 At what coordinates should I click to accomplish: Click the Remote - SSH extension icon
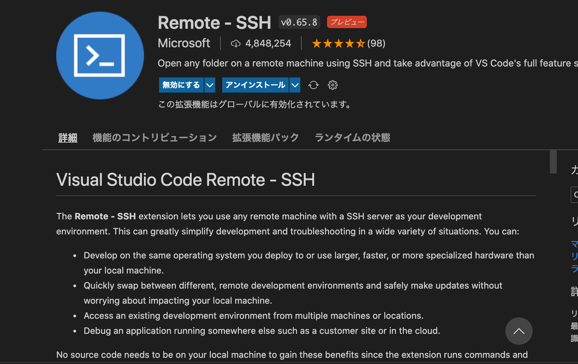point(100,56)
